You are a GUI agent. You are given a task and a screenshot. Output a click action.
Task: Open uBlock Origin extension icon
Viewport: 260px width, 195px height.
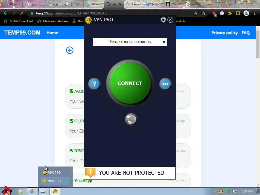[x=214, y=14]
